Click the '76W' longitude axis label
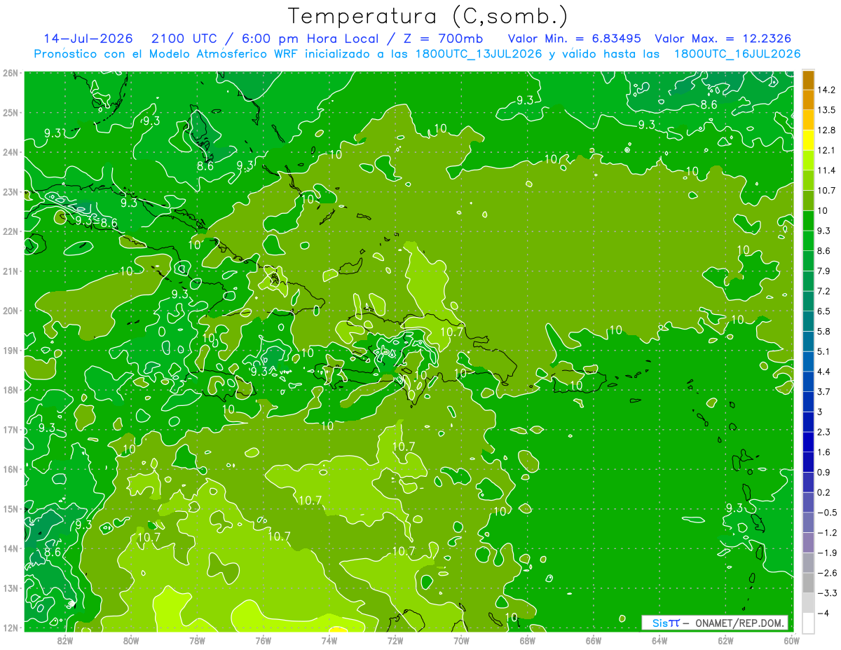This screenshot has height=650, width=841. pos(264,641)
